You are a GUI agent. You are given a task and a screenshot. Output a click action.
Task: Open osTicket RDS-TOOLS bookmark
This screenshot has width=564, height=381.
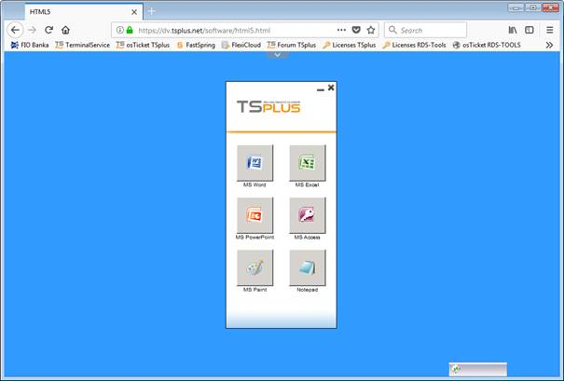coord(487,45)
